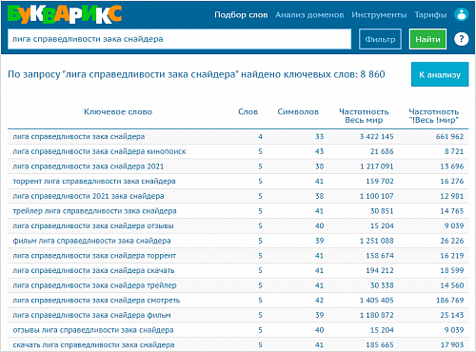Click the К анализу button
Image resolution: width=476 pixels, height=352 pixels.
(440, 74)
